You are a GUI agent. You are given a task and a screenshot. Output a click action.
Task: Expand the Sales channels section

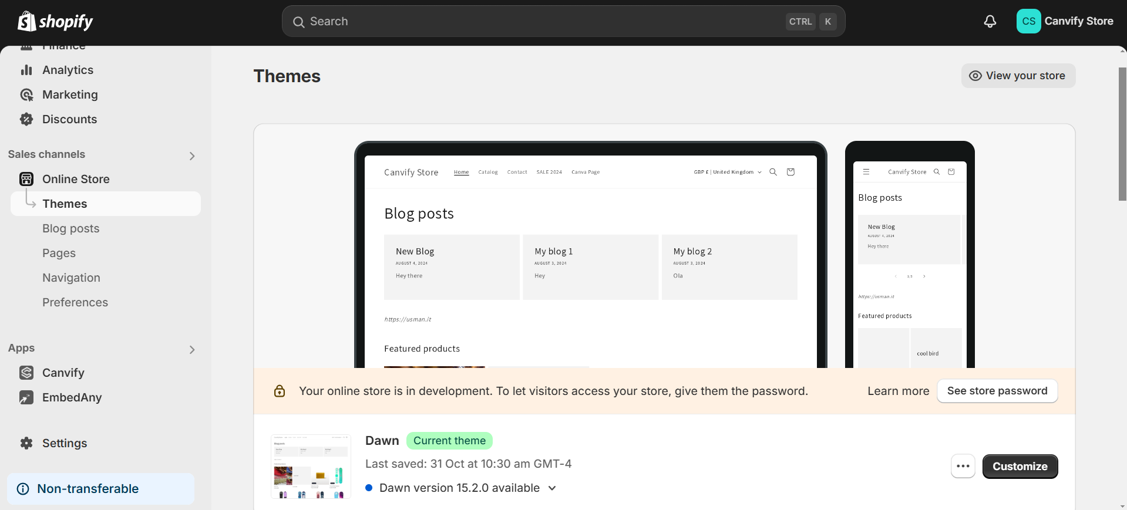point(192,156)
